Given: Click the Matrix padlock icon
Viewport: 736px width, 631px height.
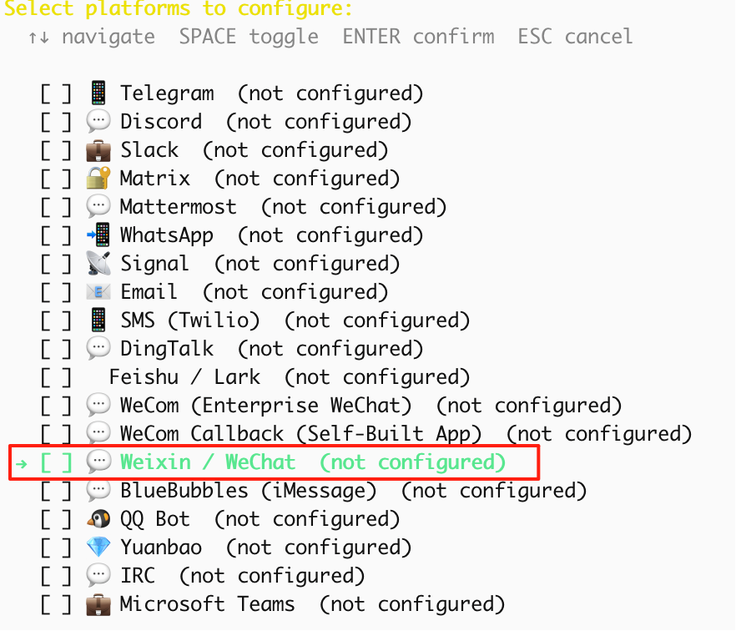Looking at the screenshot, I should (98, 179).
